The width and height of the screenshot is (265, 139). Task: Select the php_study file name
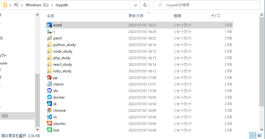[x=62, y=58]
